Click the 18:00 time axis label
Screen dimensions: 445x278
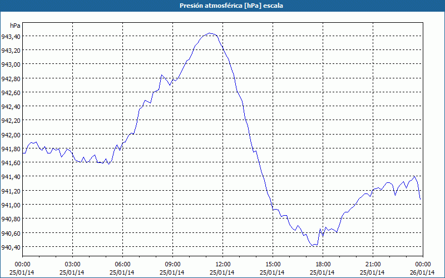click(323, 264)
